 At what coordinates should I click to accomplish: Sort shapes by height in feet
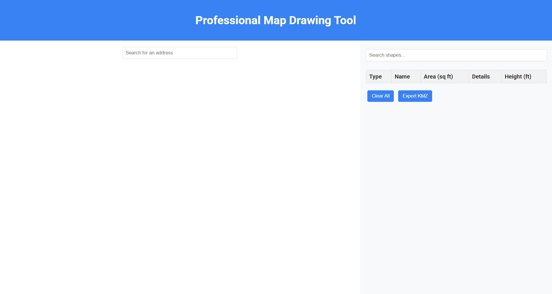pos(518,77)
